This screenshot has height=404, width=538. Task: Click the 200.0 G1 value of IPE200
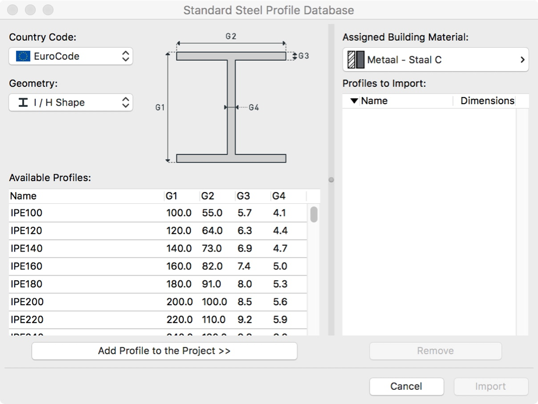[180, 302]
